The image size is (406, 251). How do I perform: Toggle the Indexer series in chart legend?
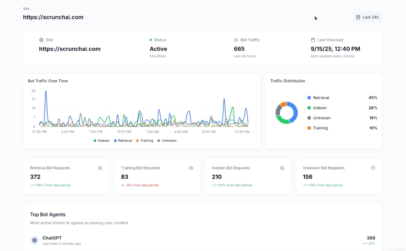(102, 140)
